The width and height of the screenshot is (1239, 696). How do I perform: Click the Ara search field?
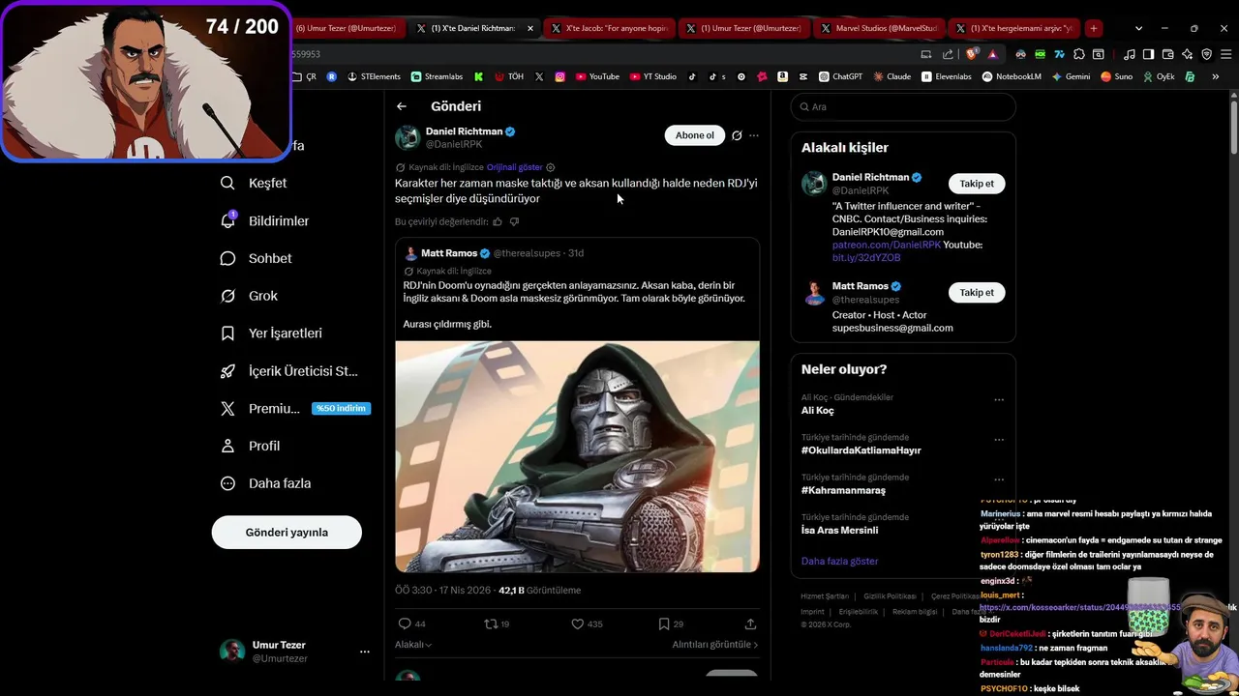click(x=903, y=106)
